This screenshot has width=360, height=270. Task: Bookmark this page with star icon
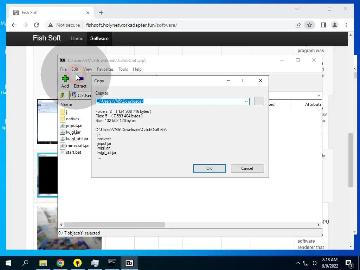click(309, 25)
